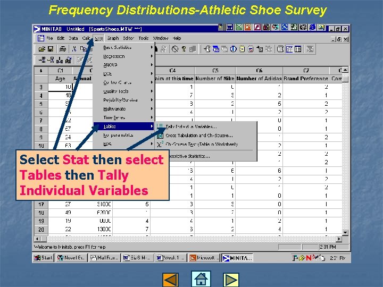This screenshot has width=383, height=287.
Task: Click the worksheet icon beside File menu
Action: click(x=41, y=38)
